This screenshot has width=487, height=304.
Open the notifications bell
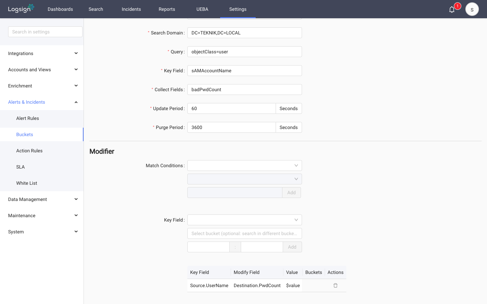[x=452, y=9]
